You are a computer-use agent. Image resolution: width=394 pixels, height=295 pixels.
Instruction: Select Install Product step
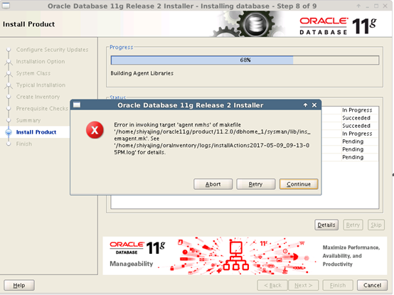36,132
